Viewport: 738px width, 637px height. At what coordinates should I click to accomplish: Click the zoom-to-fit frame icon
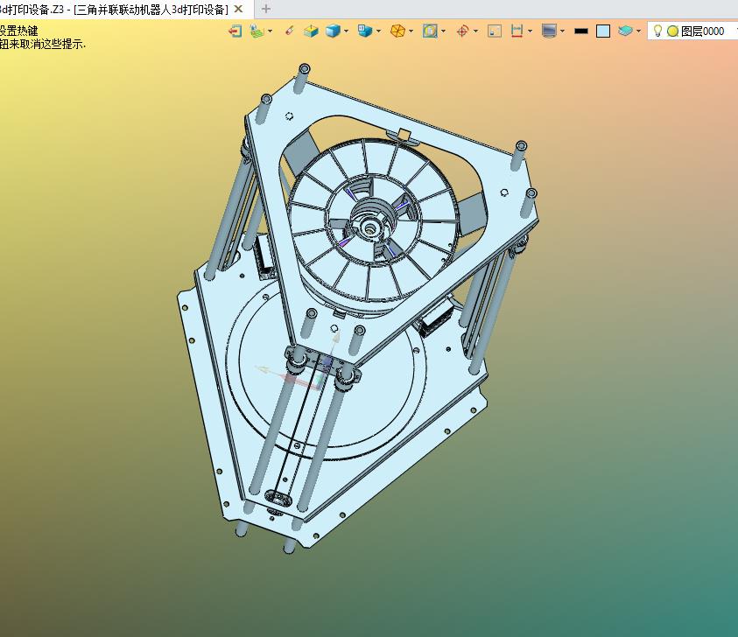(x=430, y=31)
